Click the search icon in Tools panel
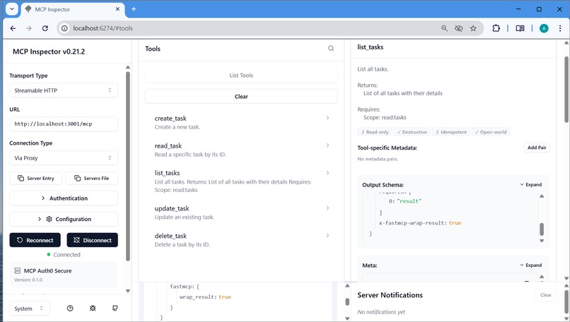 [331, 48]
